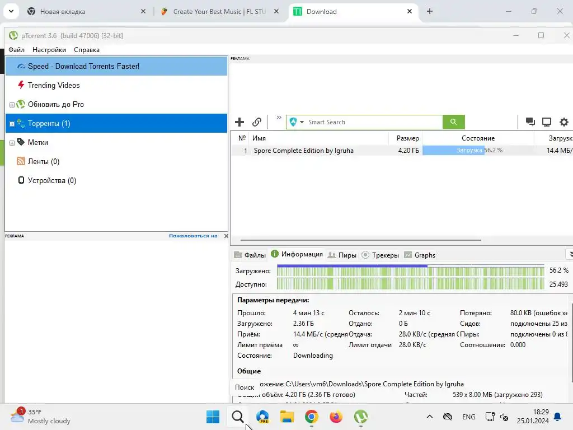Open the Справка menu
The image size is (573, 430).
pos(87,50)
